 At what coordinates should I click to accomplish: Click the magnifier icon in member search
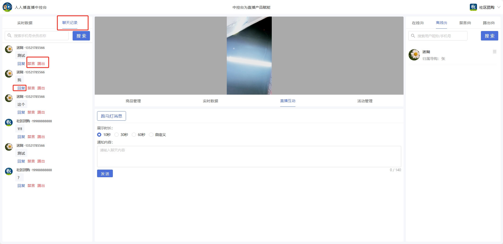click(x=9, y=35)
